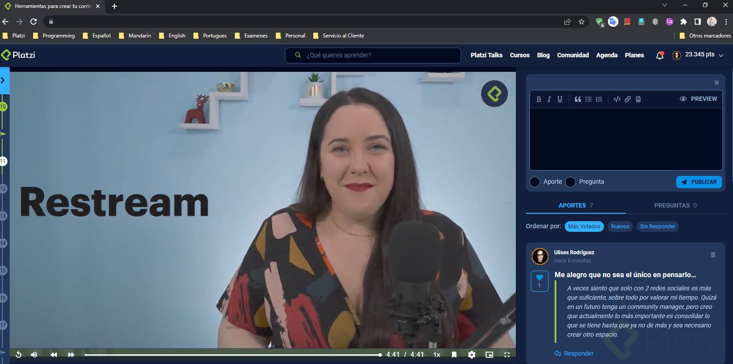
Task: Apply italic formatting in the comment editor
Action: 549,99
